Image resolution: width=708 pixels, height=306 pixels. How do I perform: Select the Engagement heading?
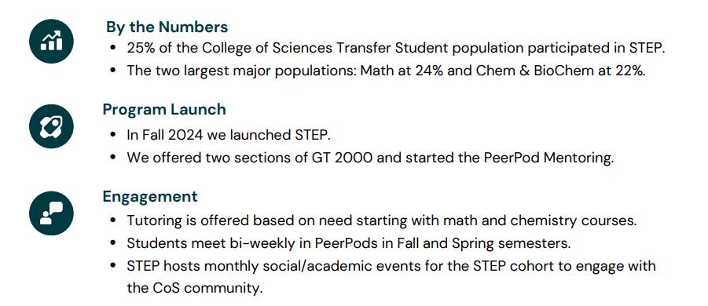[150, 196]
